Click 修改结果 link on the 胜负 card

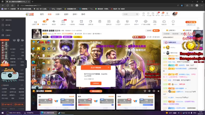tap(111, 97)
